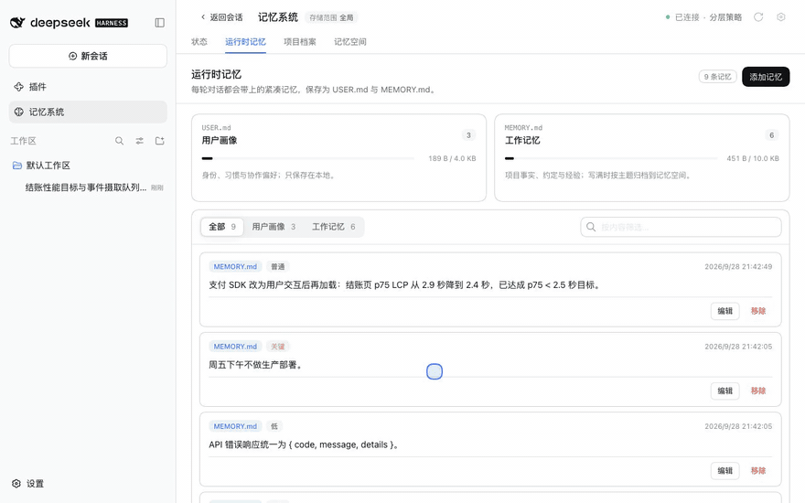Switch to the 运行时记忆 tab

(x=245, y=42)
